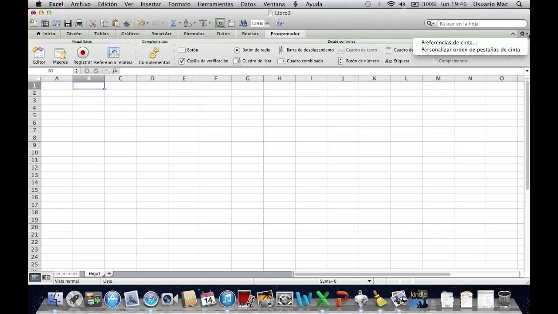Switch to the Gráficos tab
558x314 pixels.
(x=130, y=34)
